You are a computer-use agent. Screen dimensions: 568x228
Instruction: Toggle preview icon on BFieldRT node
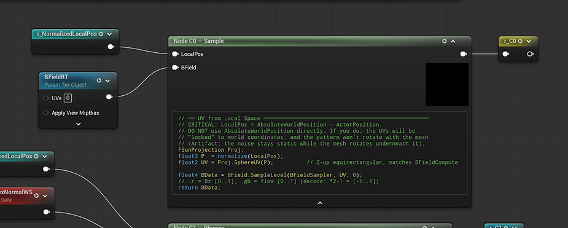coord(99,81)
